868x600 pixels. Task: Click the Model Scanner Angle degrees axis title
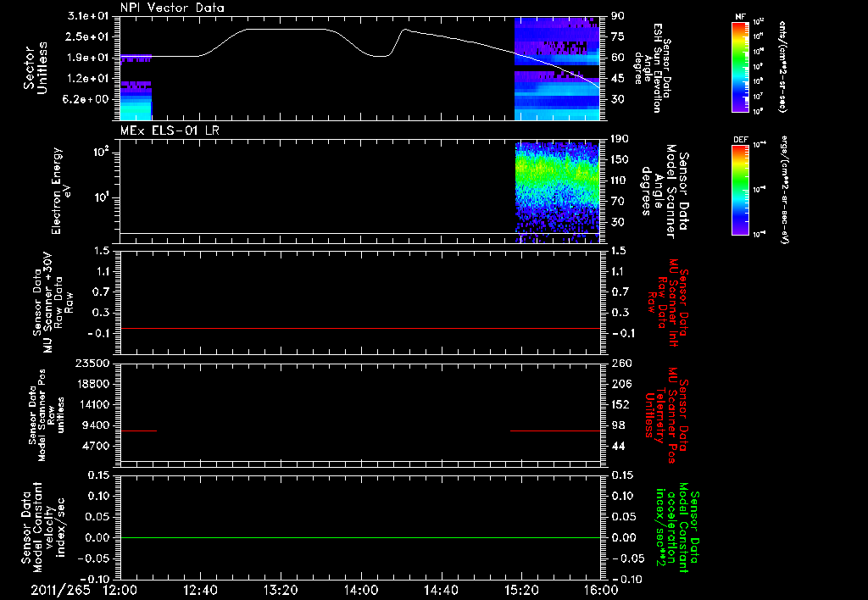tap(665, 192)
